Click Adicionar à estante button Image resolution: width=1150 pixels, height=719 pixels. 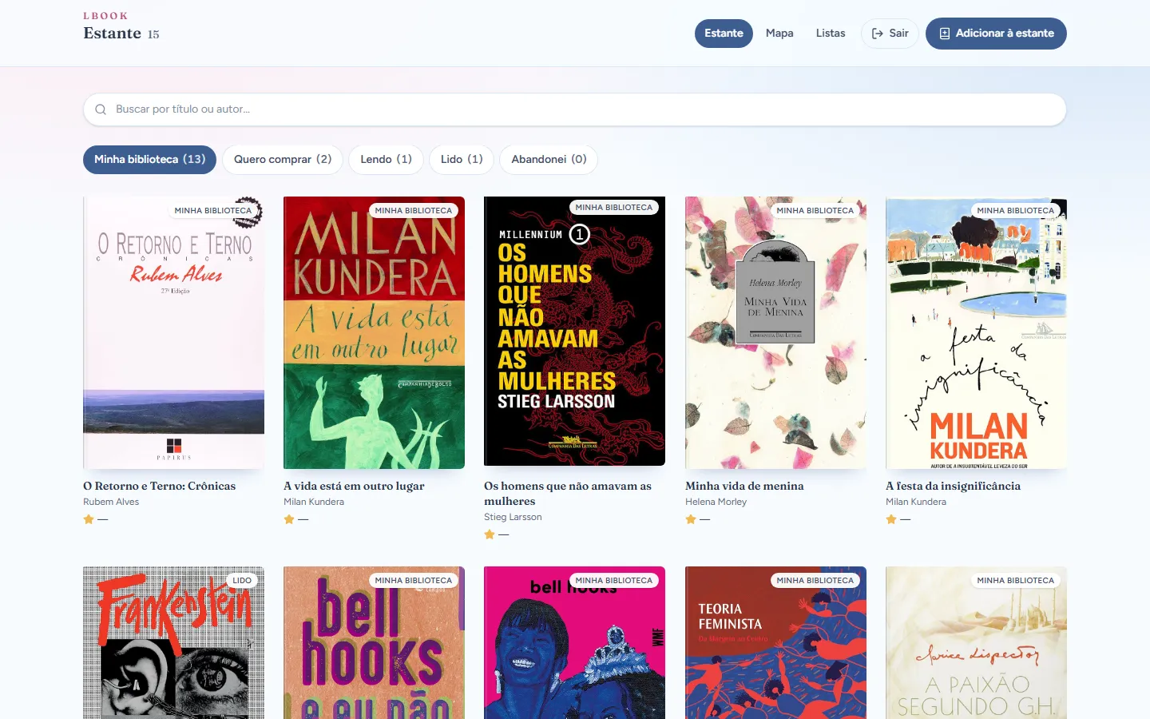[x=996, y=34]
